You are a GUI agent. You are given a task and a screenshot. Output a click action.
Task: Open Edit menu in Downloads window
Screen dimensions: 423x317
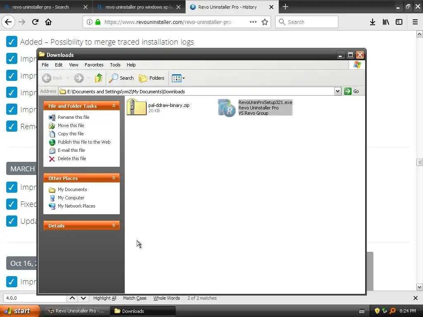[x=59, y=65]
